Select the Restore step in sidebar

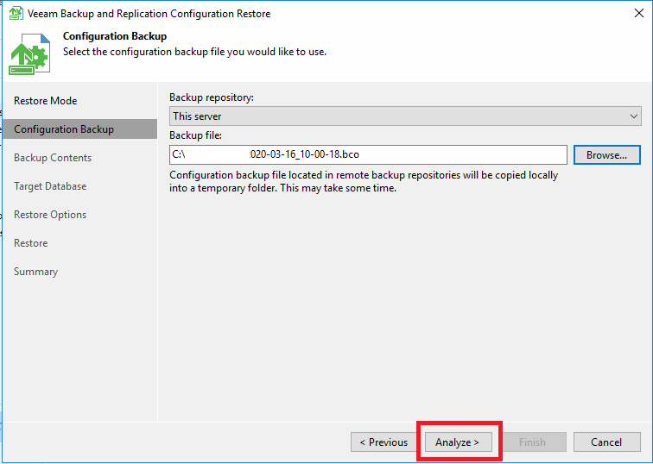(x=31, y=243)
